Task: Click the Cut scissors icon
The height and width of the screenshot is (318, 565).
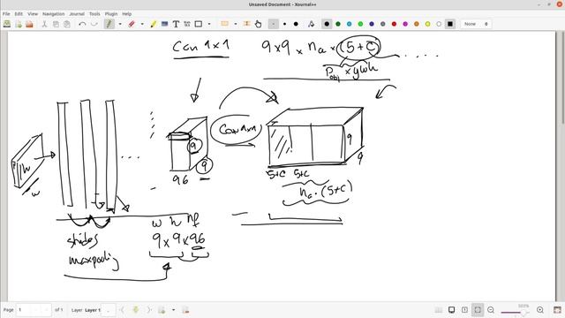Action: click(x=44, y=24)
